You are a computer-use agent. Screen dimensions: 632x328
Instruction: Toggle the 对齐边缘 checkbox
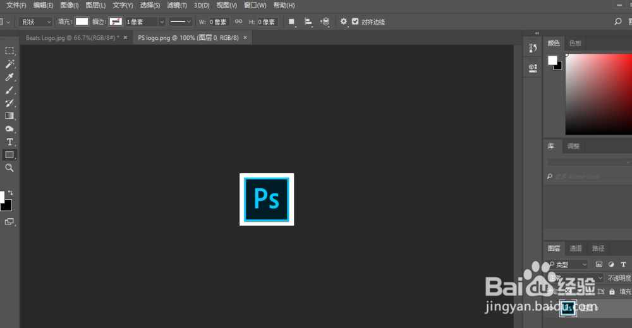point(355,21)
